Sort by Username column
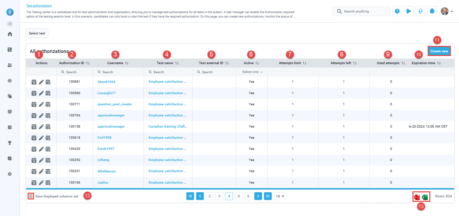 (127, 63)
